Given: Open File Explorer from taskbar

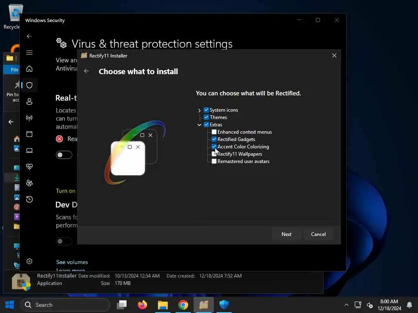Looking at the screenshot, I should [x=162, y=305].
